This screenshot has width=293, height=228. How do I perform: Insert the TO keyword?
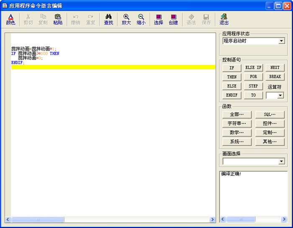click(x=253, y=95)
